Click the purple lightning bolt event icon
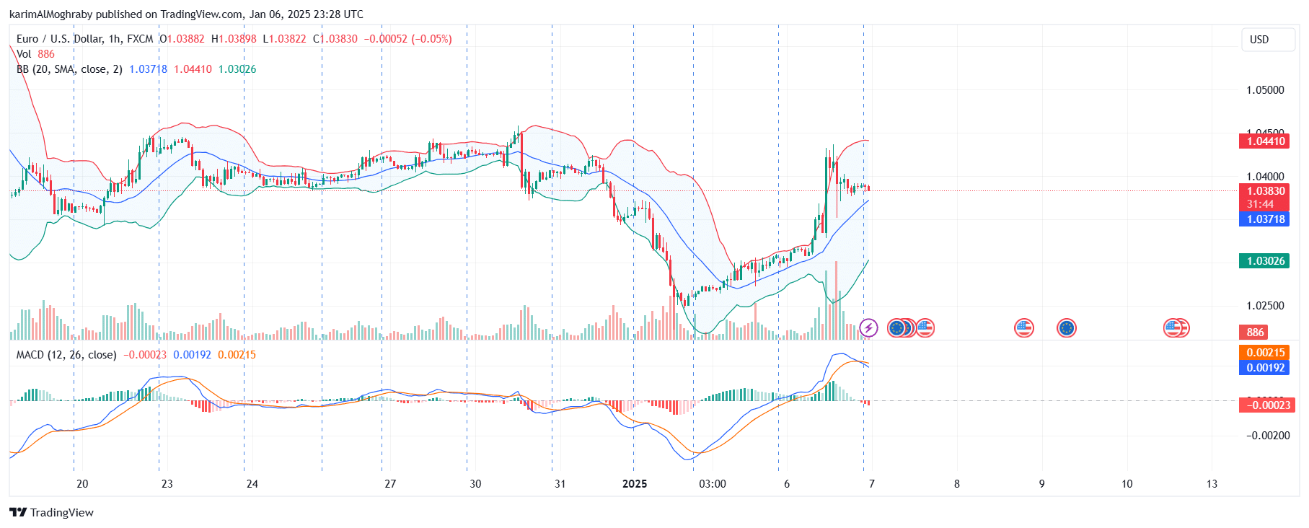1309x528 pixels. click(x=869, y=328)
